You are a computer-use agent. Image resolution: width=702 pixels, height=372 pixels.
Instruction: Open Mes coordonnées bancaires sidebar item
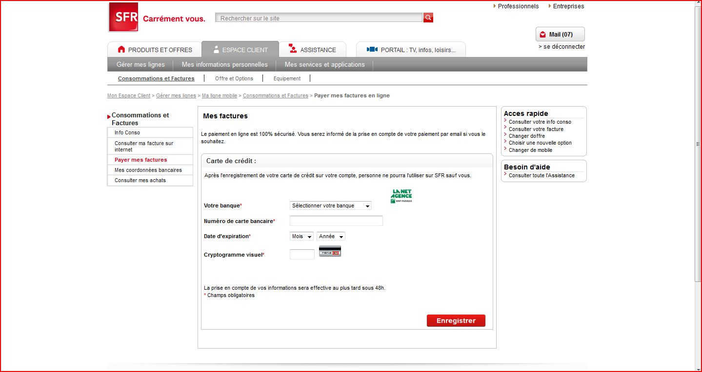(150, 170)
